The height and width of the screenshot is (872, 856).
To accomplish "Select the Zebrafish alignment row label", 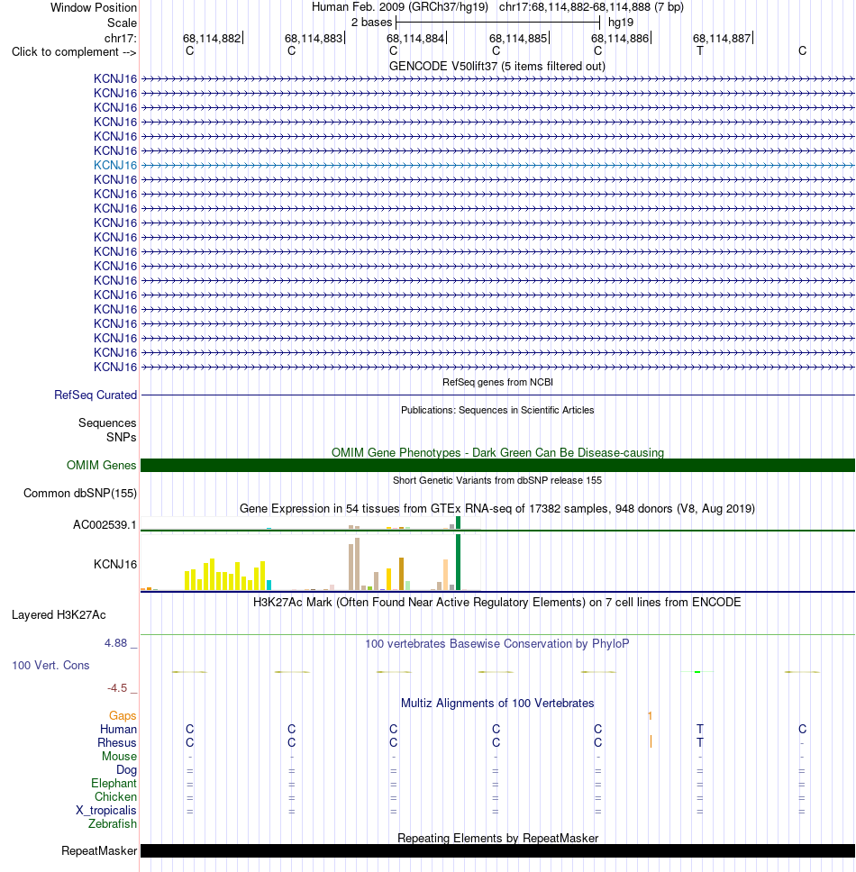I will 113,823.
